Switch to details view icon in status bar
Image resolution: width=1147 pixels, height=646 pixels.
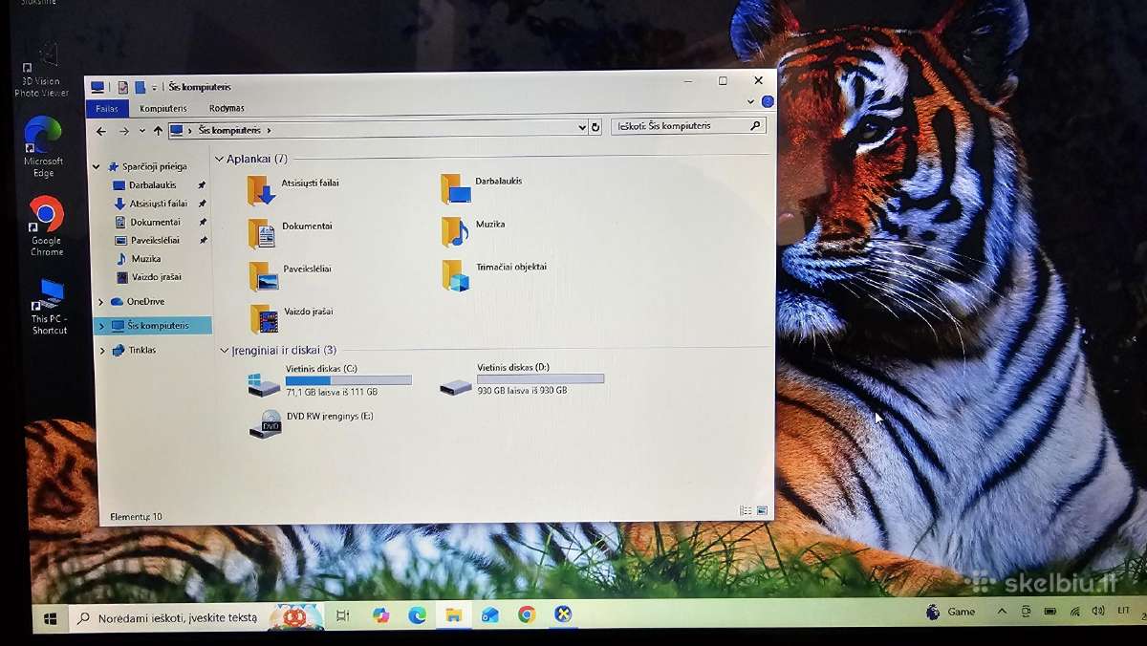click(746, 511)
